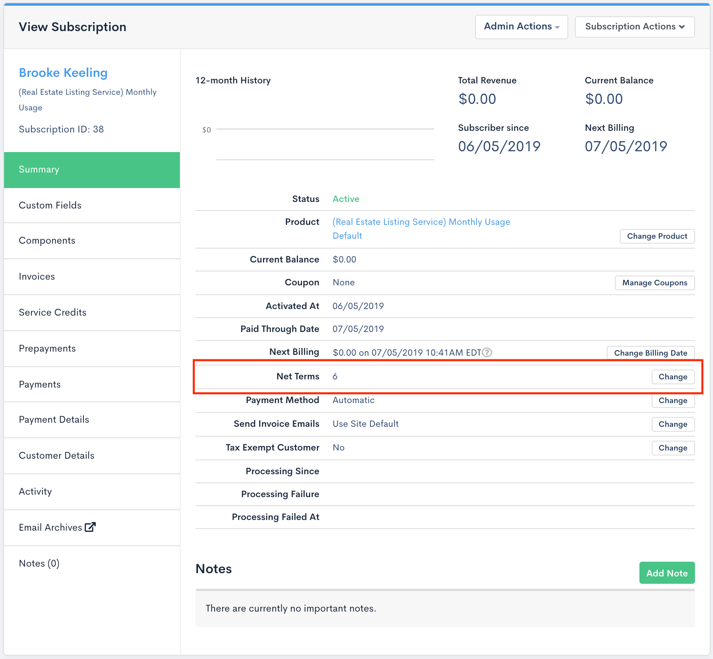The width and height of the screenshot is (713, 659).
Task: Open the Invoices section
Action: 92,277
